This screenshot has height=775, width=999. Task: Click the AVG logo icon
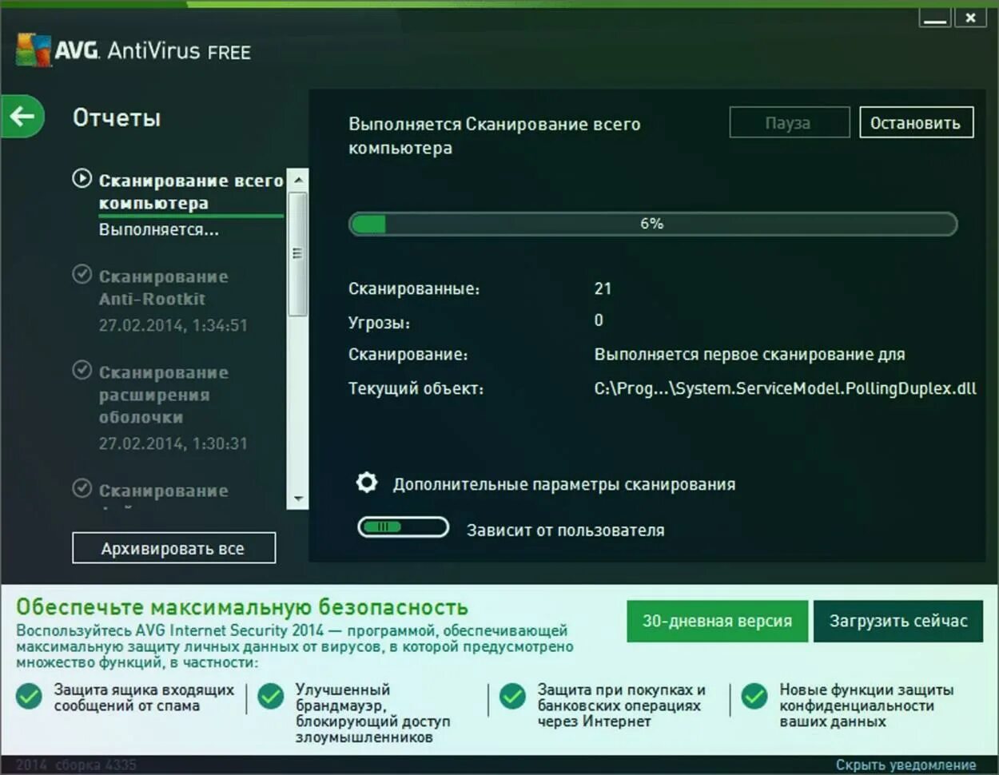33,50
